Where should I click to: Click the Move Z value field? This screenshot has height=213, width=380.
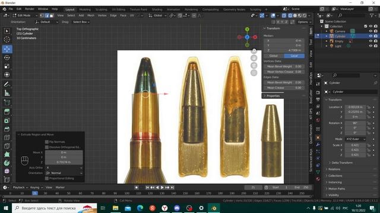(64, 162)
